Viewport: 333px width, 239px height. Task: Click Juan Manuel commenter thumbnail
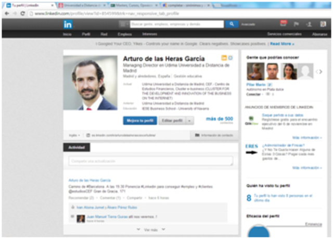click(x=81, y=219)
